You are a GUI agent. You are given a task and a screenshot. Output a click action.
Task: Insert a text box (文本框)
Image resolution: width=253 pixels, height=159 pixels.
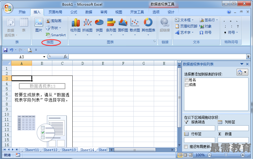click(x=184, y=20)
